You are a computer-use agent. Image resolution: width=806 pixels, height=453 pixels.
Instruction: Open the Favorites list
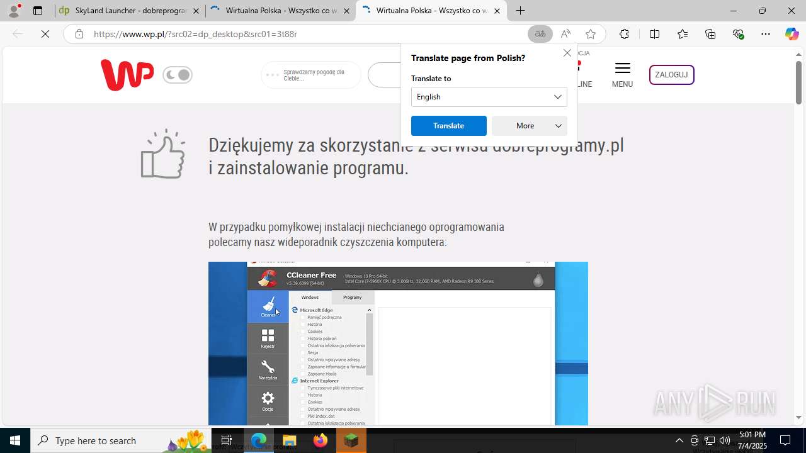tap(683, 34)
